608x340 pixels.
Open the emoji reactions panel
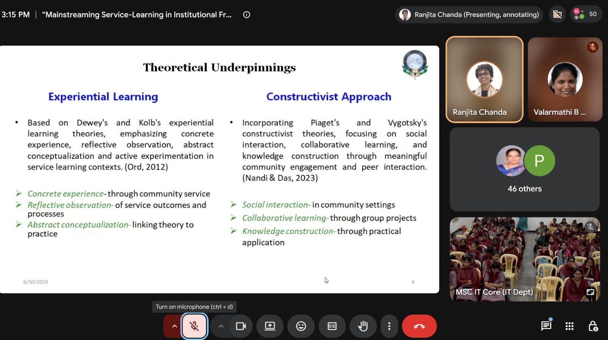click(x=301, y=326)
